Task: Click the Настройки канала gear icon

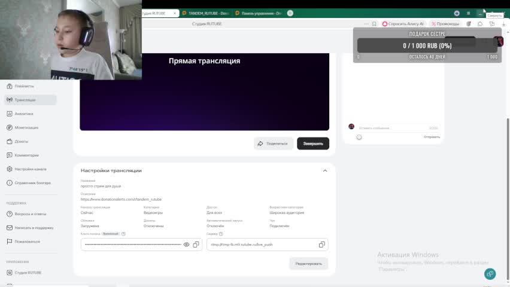Action: (10, 169)
